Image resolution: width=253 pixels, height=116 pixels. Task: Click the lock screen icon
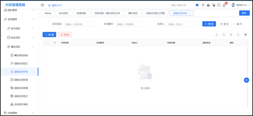208,5
